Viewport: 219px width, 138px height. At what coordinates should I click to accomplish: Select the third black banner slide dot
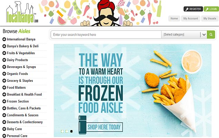coord(71,131)
